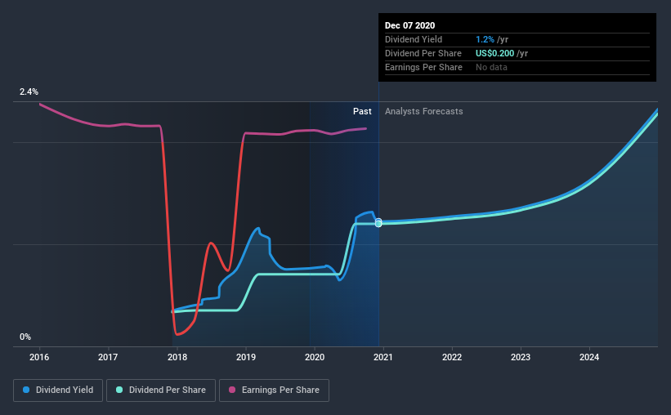The image size is (671, 415).
Task: Click the 1.2% dividend yield tooltip value
Action: point(485,39)
